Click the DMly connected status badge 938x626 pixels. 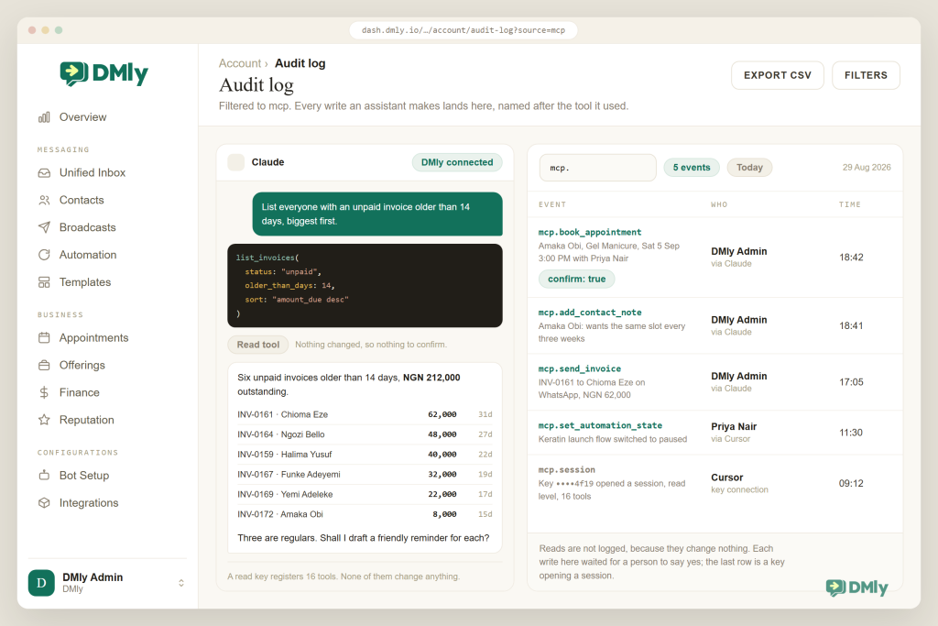457,162
